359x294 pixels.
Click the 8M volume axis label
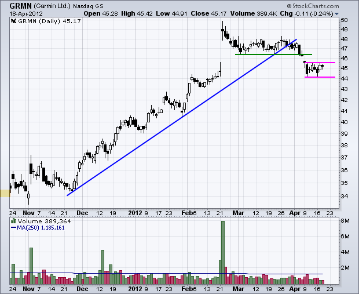pyautogui.click(x=345, y=221)
